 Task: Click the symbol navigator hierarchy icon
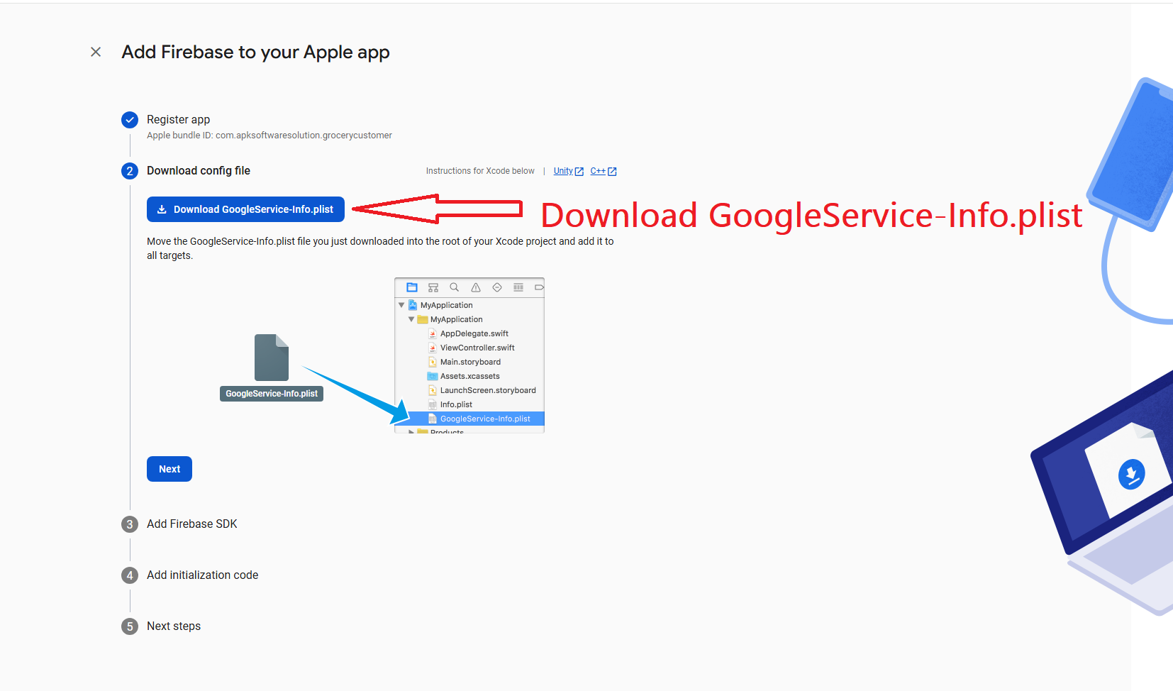(433, 287)
